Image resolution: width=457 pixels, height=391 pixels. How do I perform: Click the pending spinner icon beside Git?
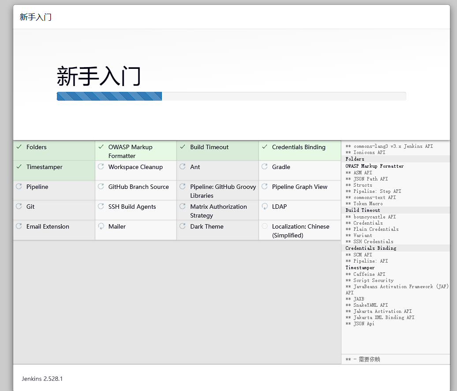coord(19,207)
